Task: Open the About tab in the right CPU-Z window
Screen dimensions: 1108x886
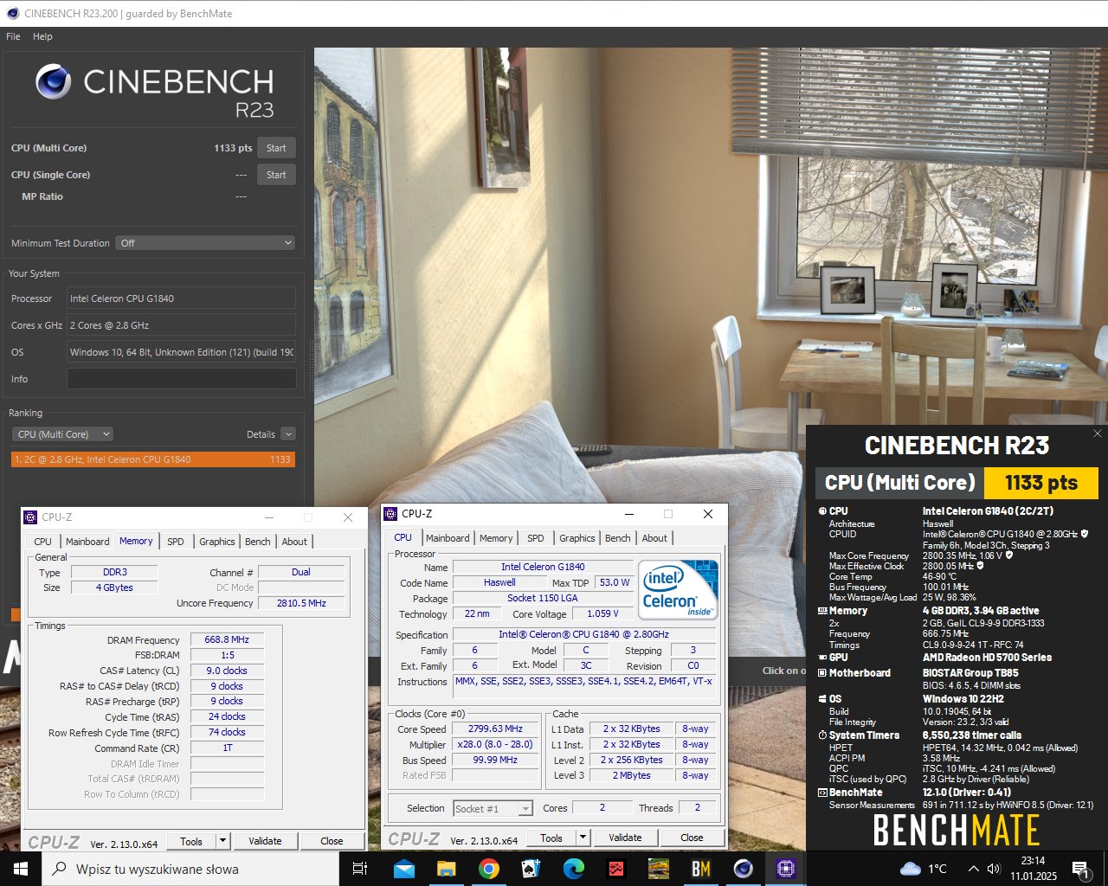Action: click(654, 538)
